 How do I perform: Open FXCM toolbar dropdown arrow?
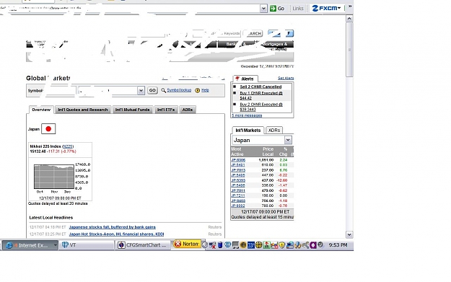click(339, 9)
